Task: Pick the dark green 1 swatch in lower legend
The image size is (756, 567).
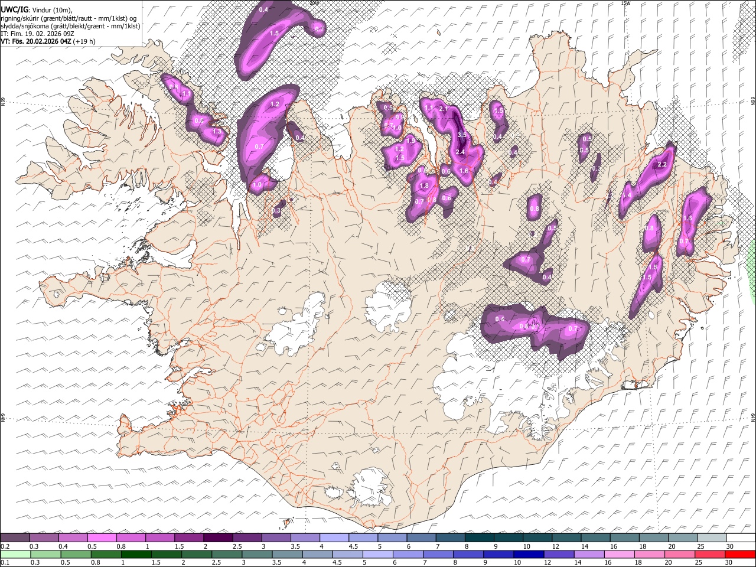Action: tap(136, 554)
